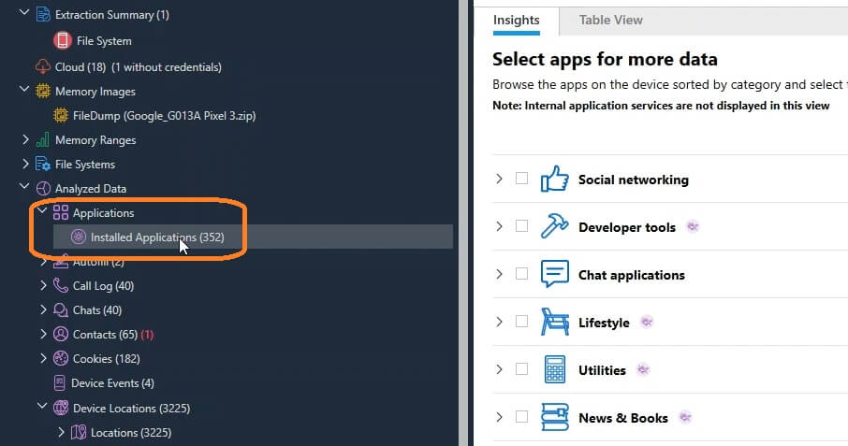Screen dimensions: 848x446
Task: Click the Chat applications speech bubble icon
Action: pos(555,275)
